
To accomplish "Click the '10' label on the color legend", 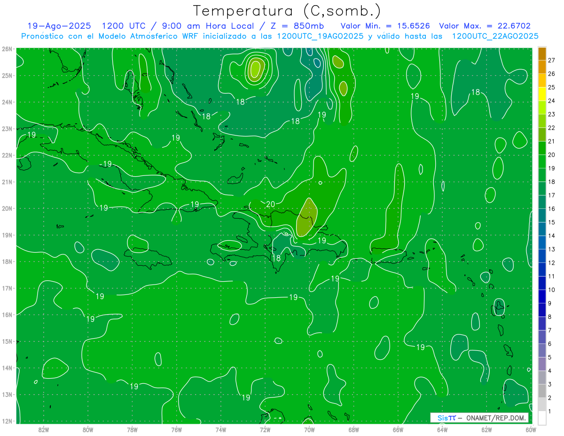I will point(551,290).
